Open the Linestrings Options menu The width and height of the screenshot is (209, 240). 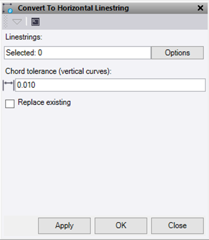[x=177, y=53]
